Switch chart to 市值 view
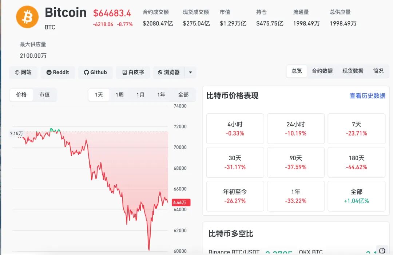393x255 pixels. tap(44, 95)
